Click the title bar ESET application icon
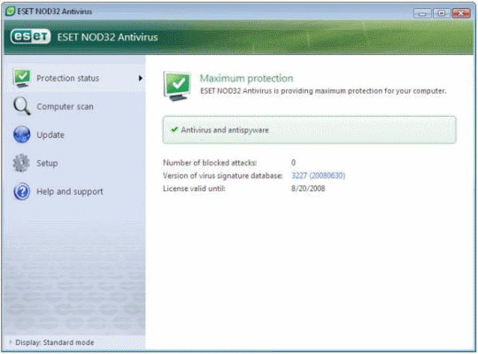 point(11,12)
